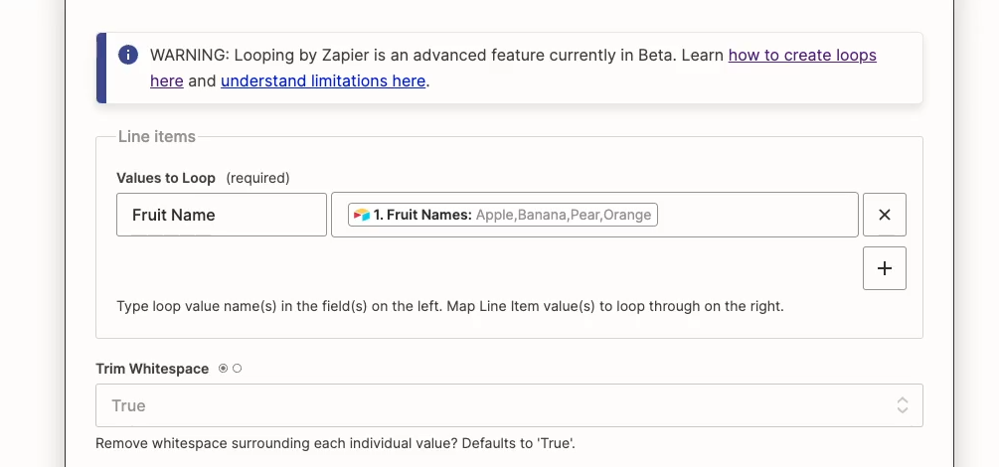The width and height of the screenshot is (999, 467).
Task: Click the Trim Whitespace label text
Action: pyautogui.click(x=152, y=369)
